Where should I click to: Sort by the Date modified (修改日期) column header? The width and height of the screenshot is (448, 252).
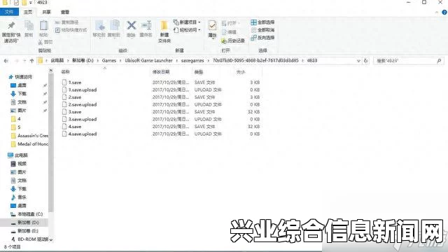click(161, 72)
